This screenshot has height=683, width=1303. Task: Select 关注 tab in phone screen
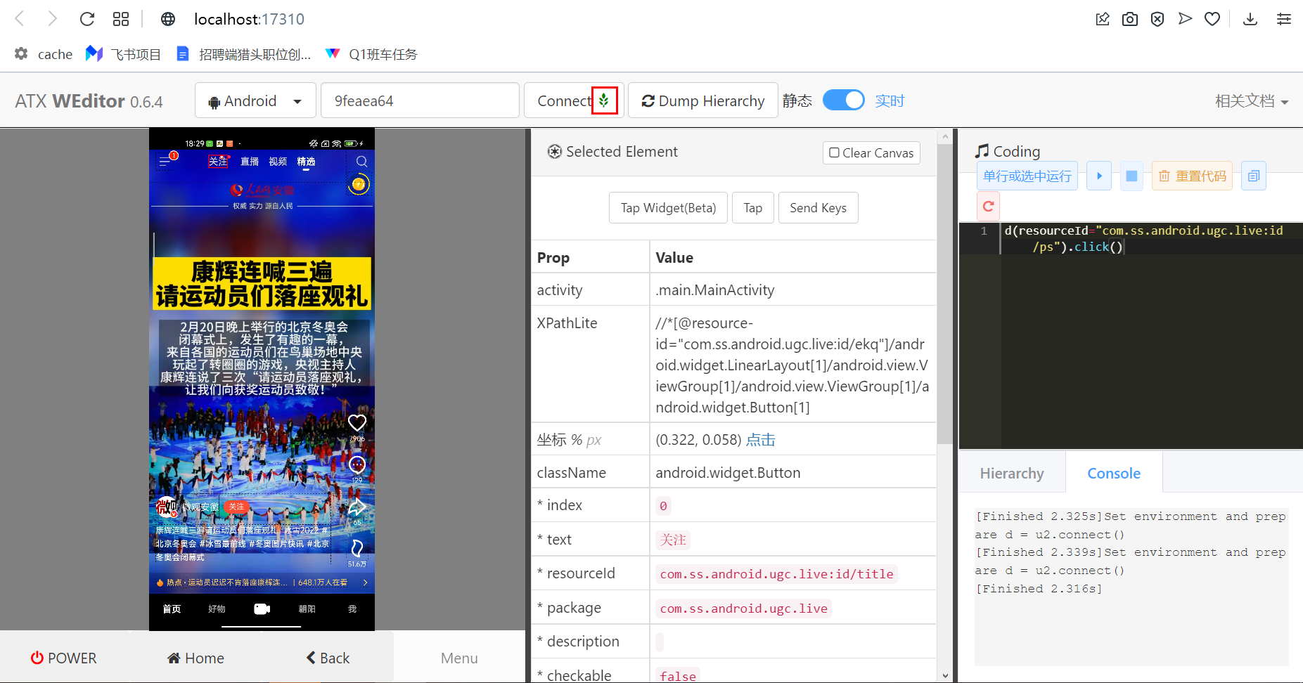pos(218,162)
